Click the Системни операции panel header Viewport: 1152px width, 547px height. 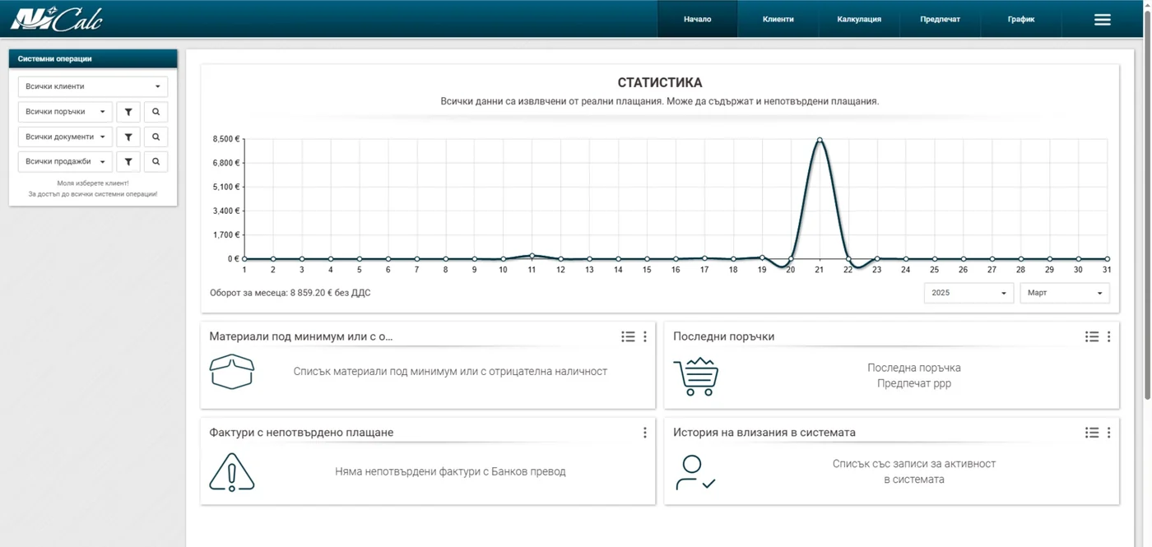point(93,59)
